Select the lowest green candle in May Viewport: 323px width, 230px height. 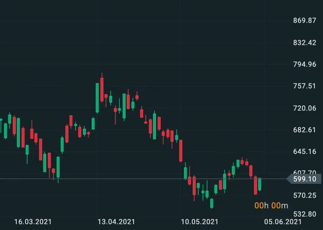212,203
